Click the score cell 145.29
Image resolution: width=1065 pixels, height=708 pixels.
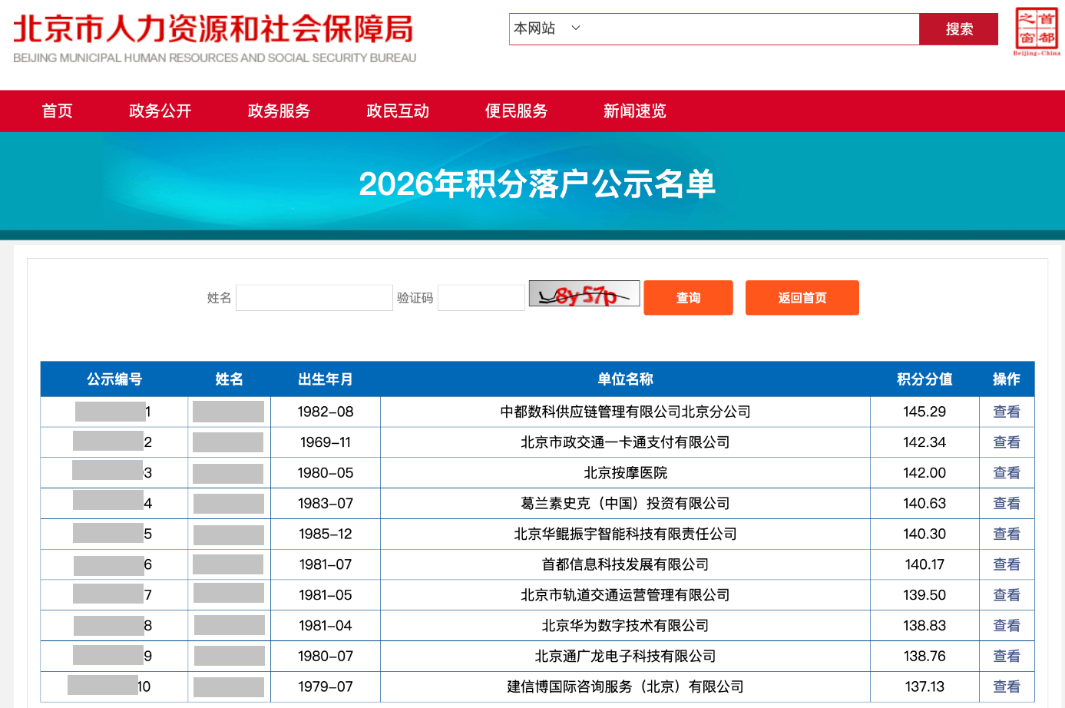(x=924, y=412)
